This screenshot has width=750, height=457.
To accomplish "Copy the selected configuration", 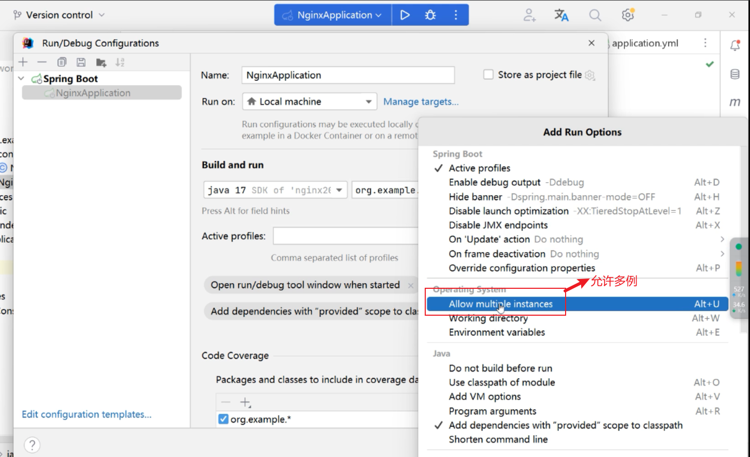I will coord(62,62).
